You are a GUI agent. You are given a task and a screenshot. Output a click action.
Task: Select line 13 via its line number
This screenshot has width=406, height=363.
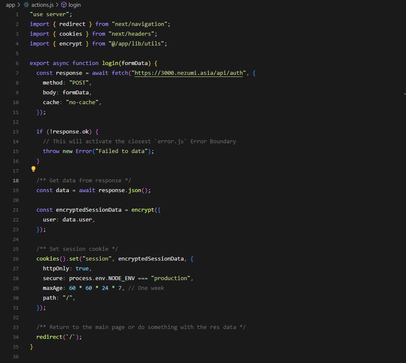tap(16, 132)
